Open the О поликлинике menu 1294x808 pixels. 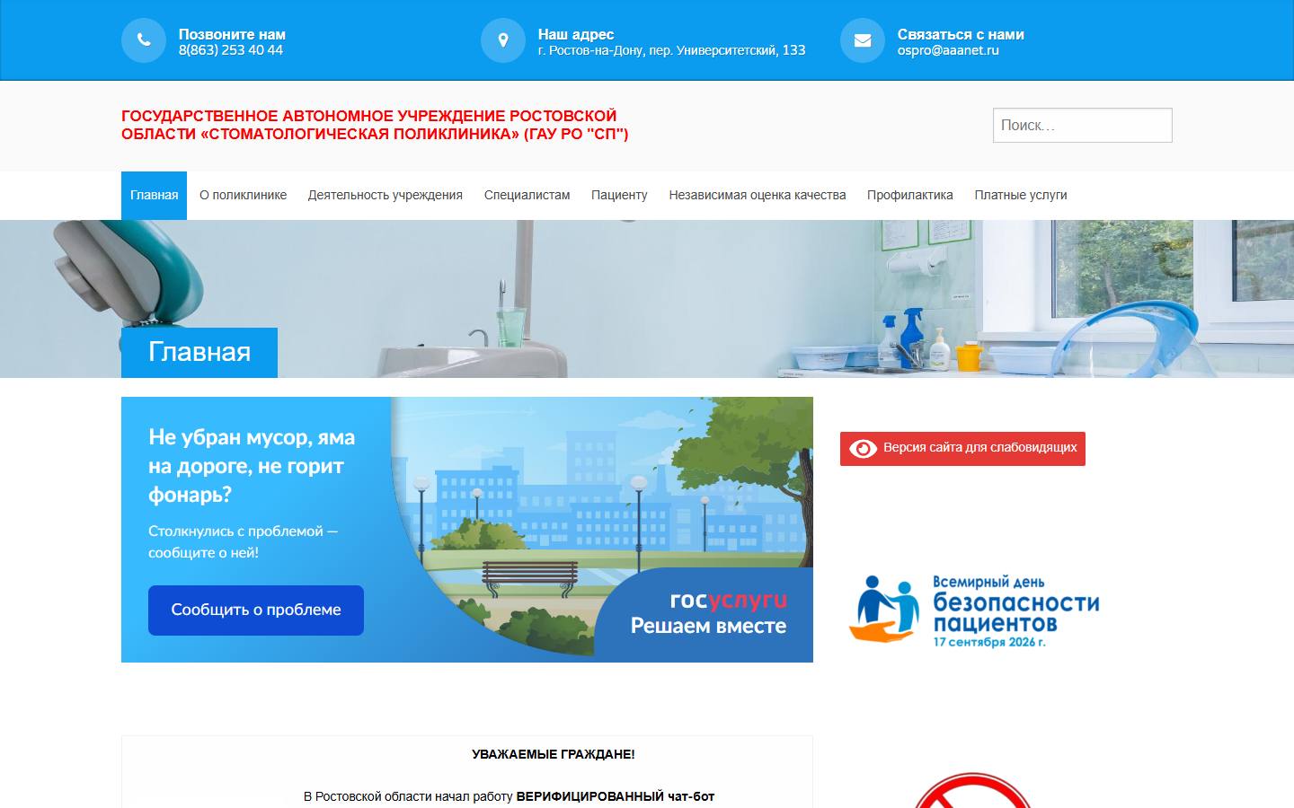pos(243,195)
